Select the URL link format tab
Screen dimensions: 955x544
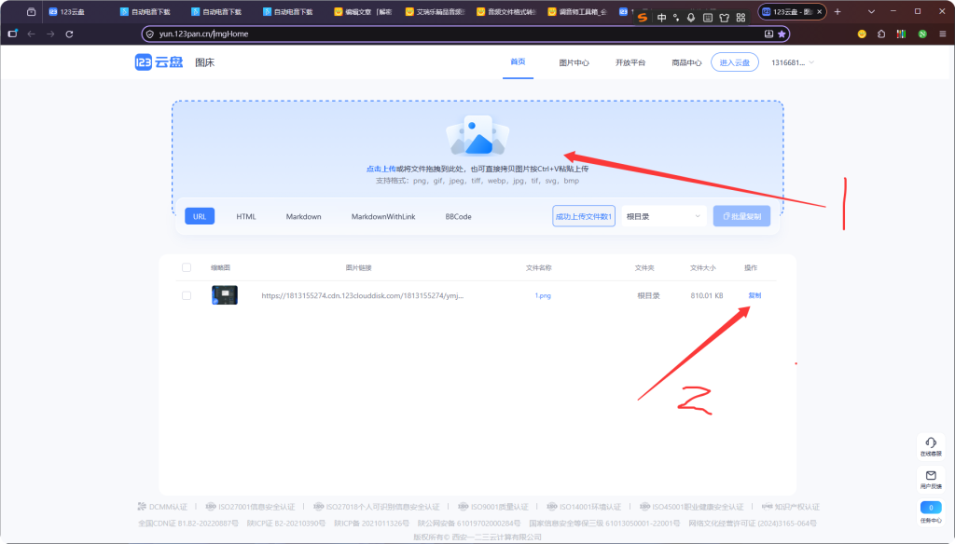pyautogui.click(x=200, y=217)
